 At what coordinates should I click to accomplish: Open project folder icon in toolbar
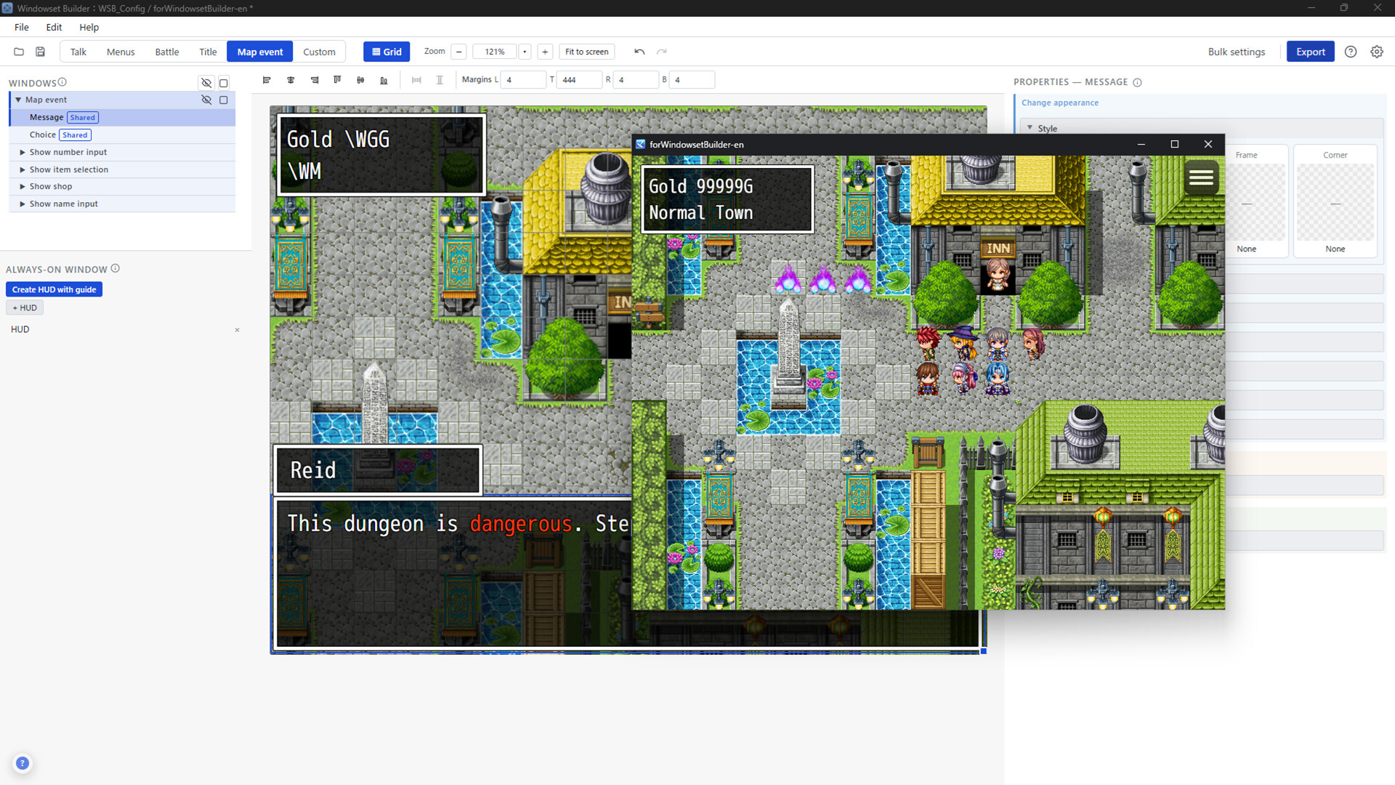coord(19,52)
